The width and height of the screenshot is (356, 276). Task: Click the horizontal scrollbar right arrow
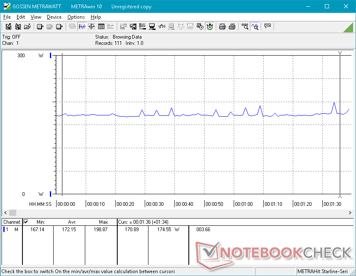point(350,212)
